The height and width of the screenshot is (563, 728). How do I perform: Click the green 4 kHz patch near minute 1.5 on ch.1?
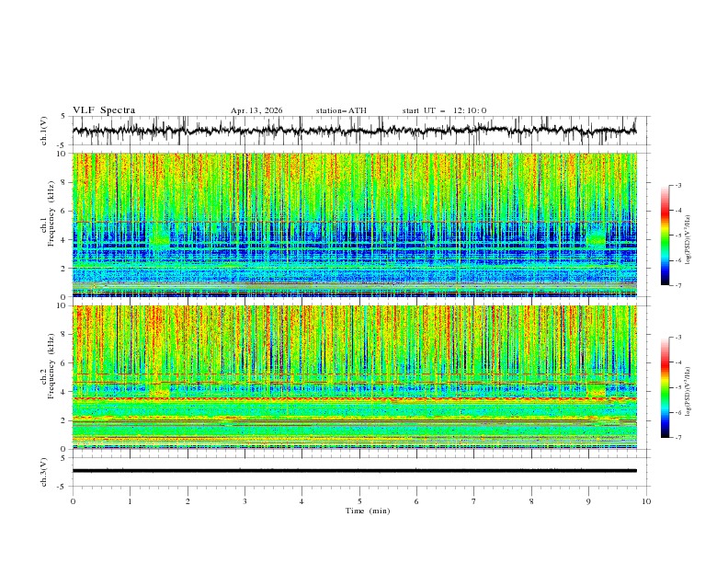[x=160, y=238]
